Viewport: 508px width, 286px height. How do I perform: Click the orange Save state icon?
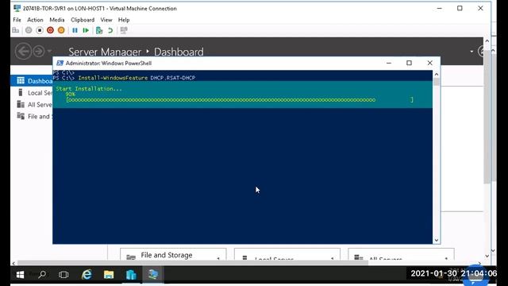click(x=61, y=30)
